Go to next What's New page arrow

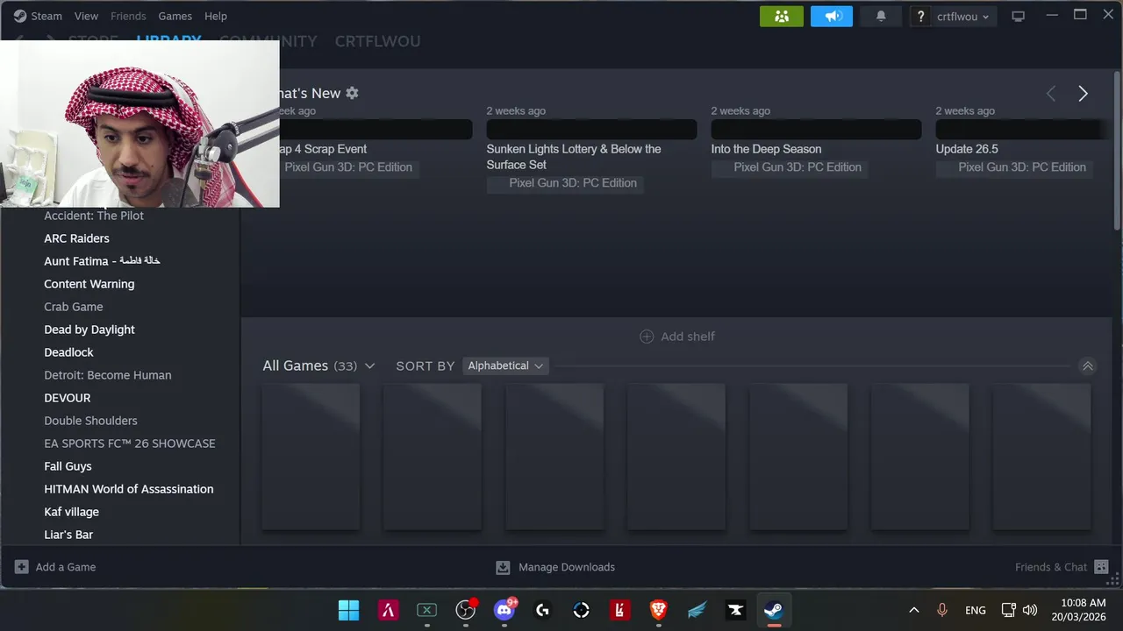(1083, 94)
